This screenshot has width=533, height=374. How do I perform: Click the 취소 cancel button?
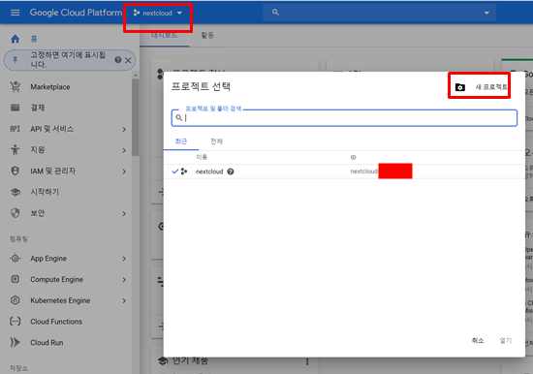[478, 340]
